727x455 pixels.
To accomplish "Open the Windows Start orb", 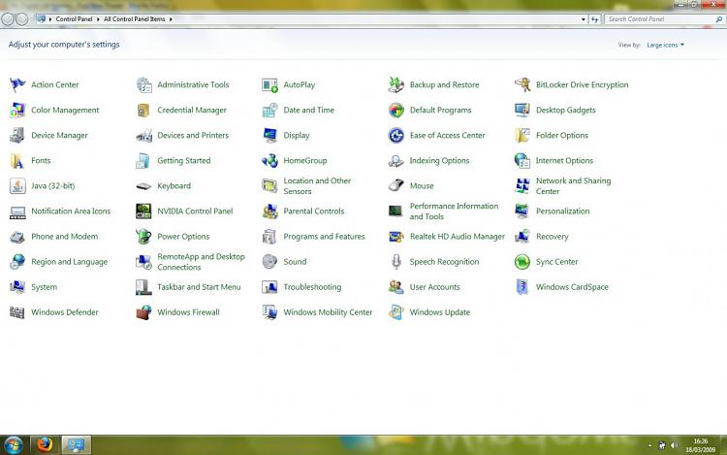I will click(13, 445).
